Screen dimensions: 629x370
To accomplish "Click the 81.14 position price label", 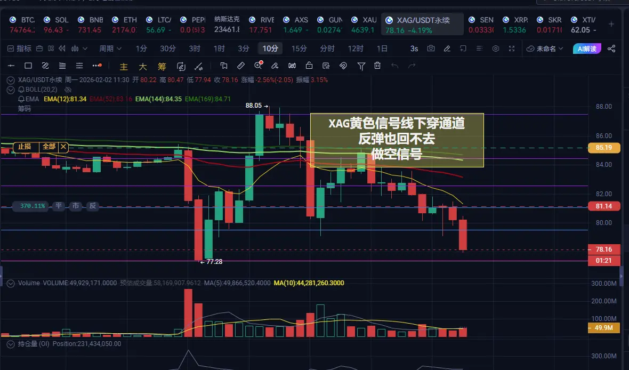I will (x=604, y=206).
